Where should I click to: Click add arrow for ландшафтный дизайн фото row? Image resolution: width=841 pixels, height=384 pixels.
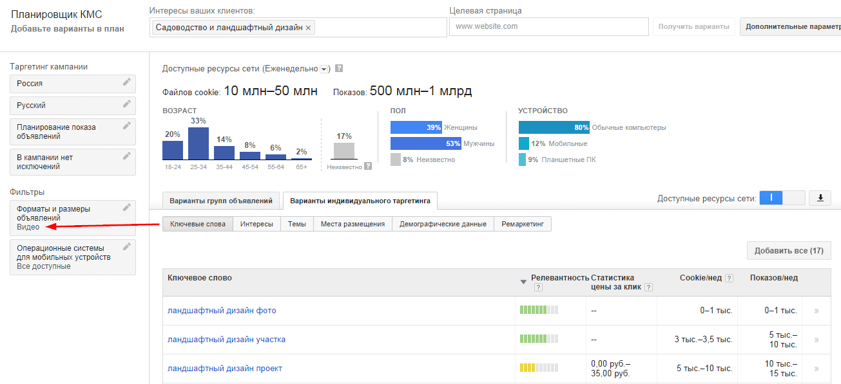point(817,311)
